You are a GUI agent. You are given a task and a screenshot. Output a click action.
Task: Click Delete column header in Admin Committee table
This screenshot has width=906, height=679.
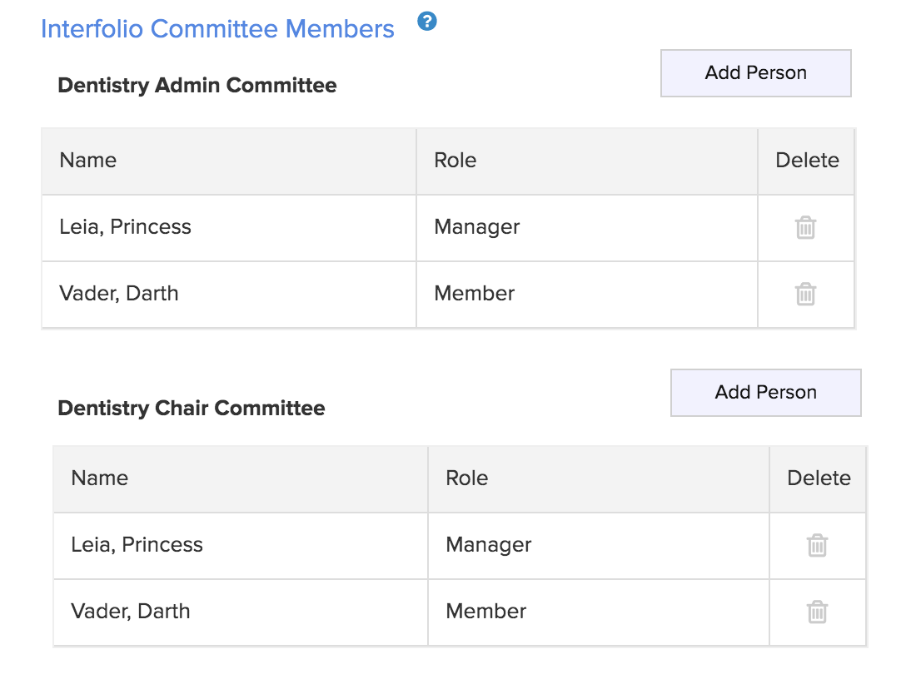(807, 161)
